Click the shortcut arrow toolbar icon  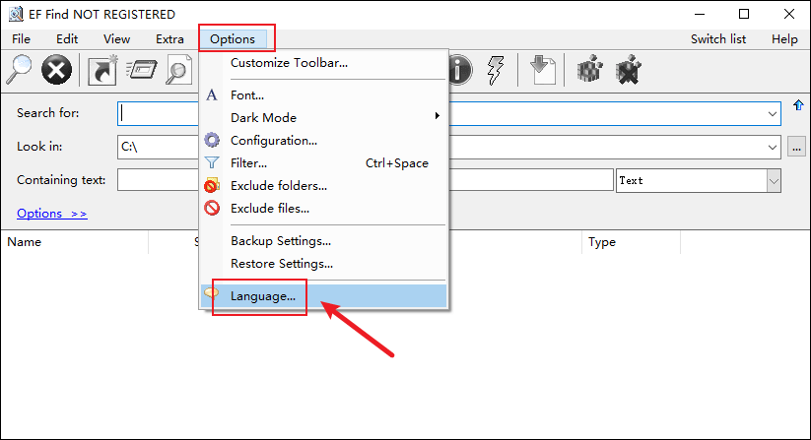tap(102, 70)
